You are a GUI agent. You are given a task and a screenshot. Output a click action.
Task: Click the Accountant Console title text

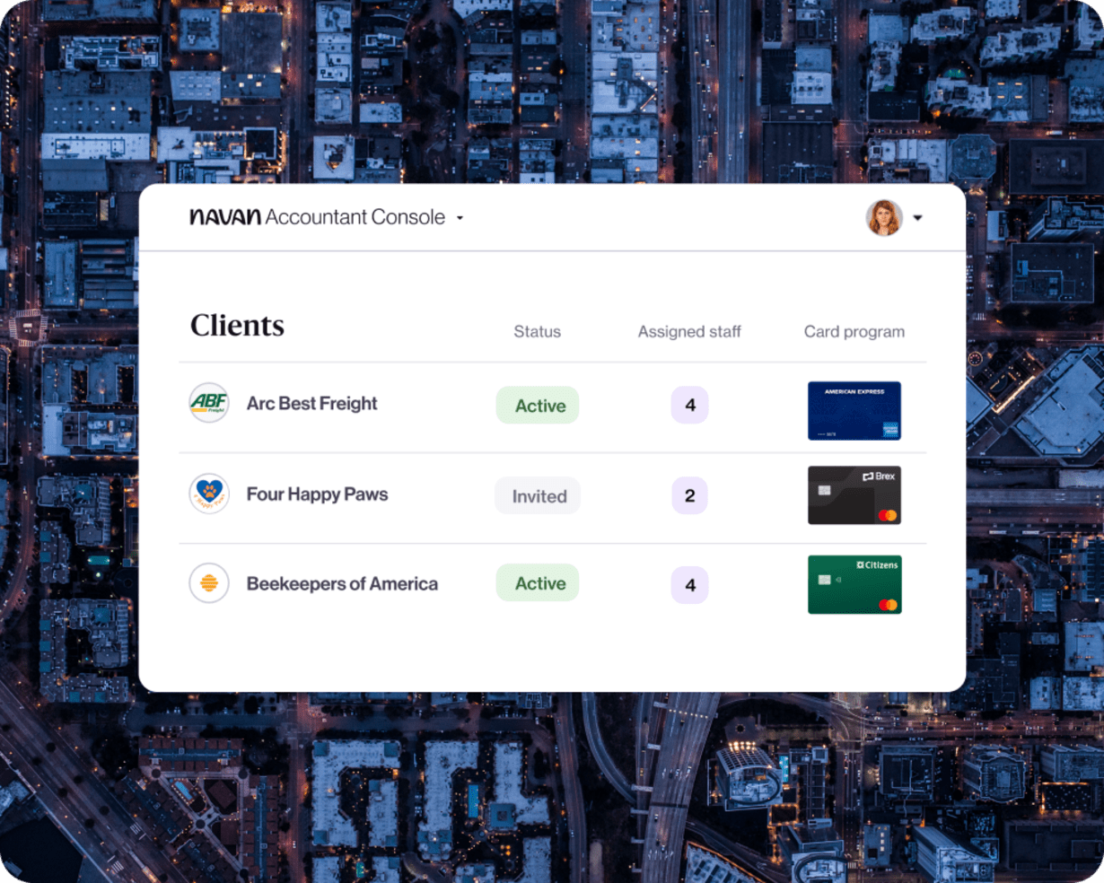(355, 217)
